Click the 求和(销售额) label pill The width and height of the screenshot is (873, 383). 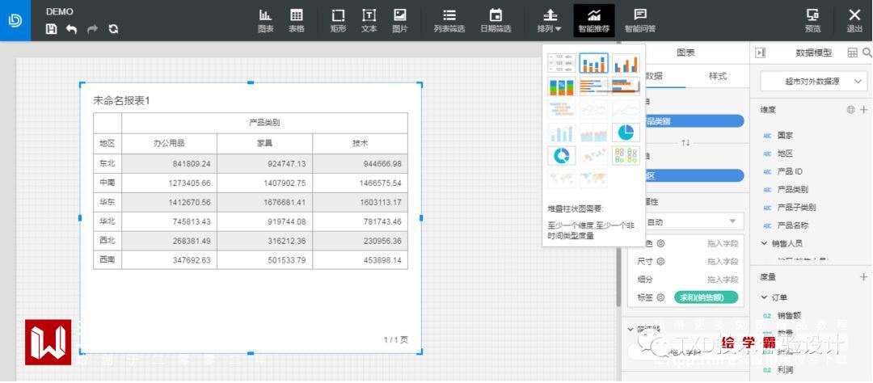point(706,298)
